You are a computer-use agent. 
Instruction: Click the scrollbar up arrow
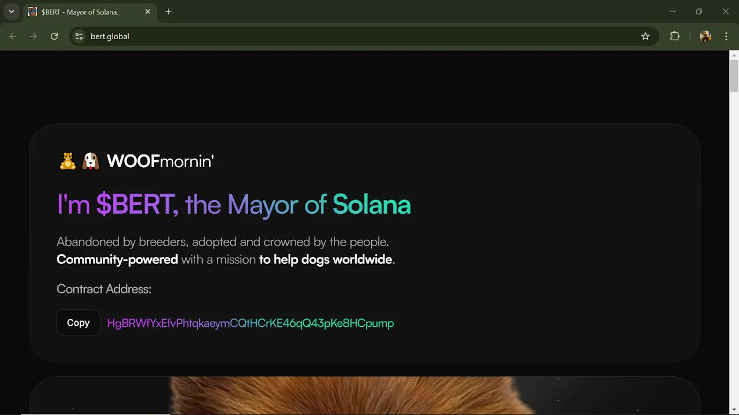click(734, 55)
